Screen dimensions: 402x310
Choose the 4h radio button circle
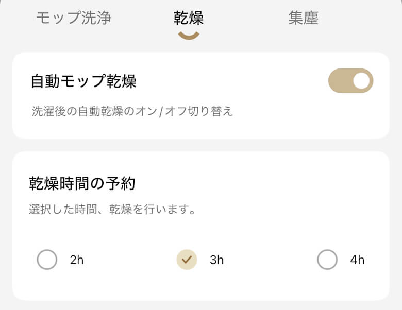[x=327, y=260]
